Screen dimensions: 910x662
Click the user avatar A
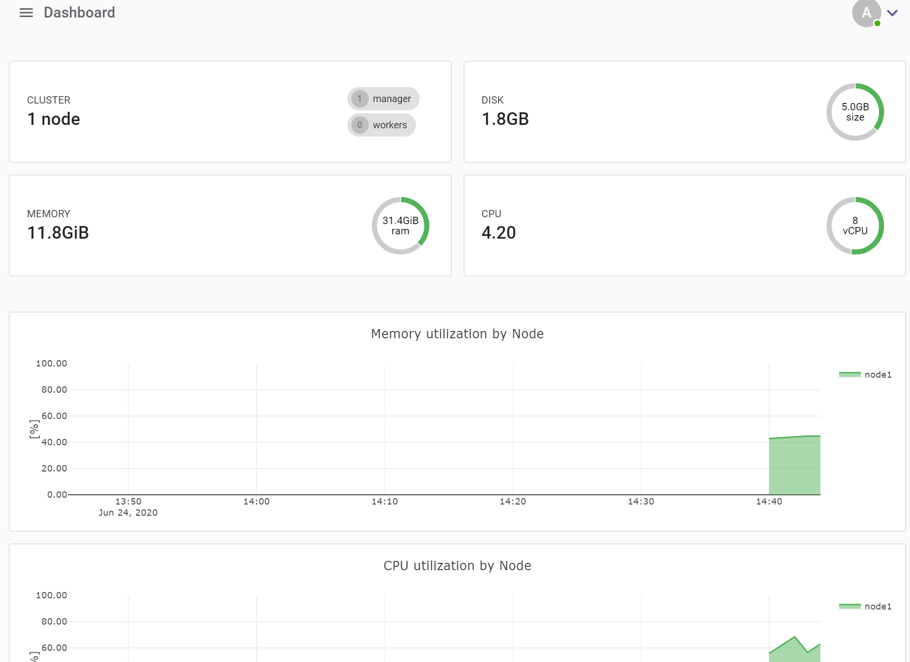[866, 13]
